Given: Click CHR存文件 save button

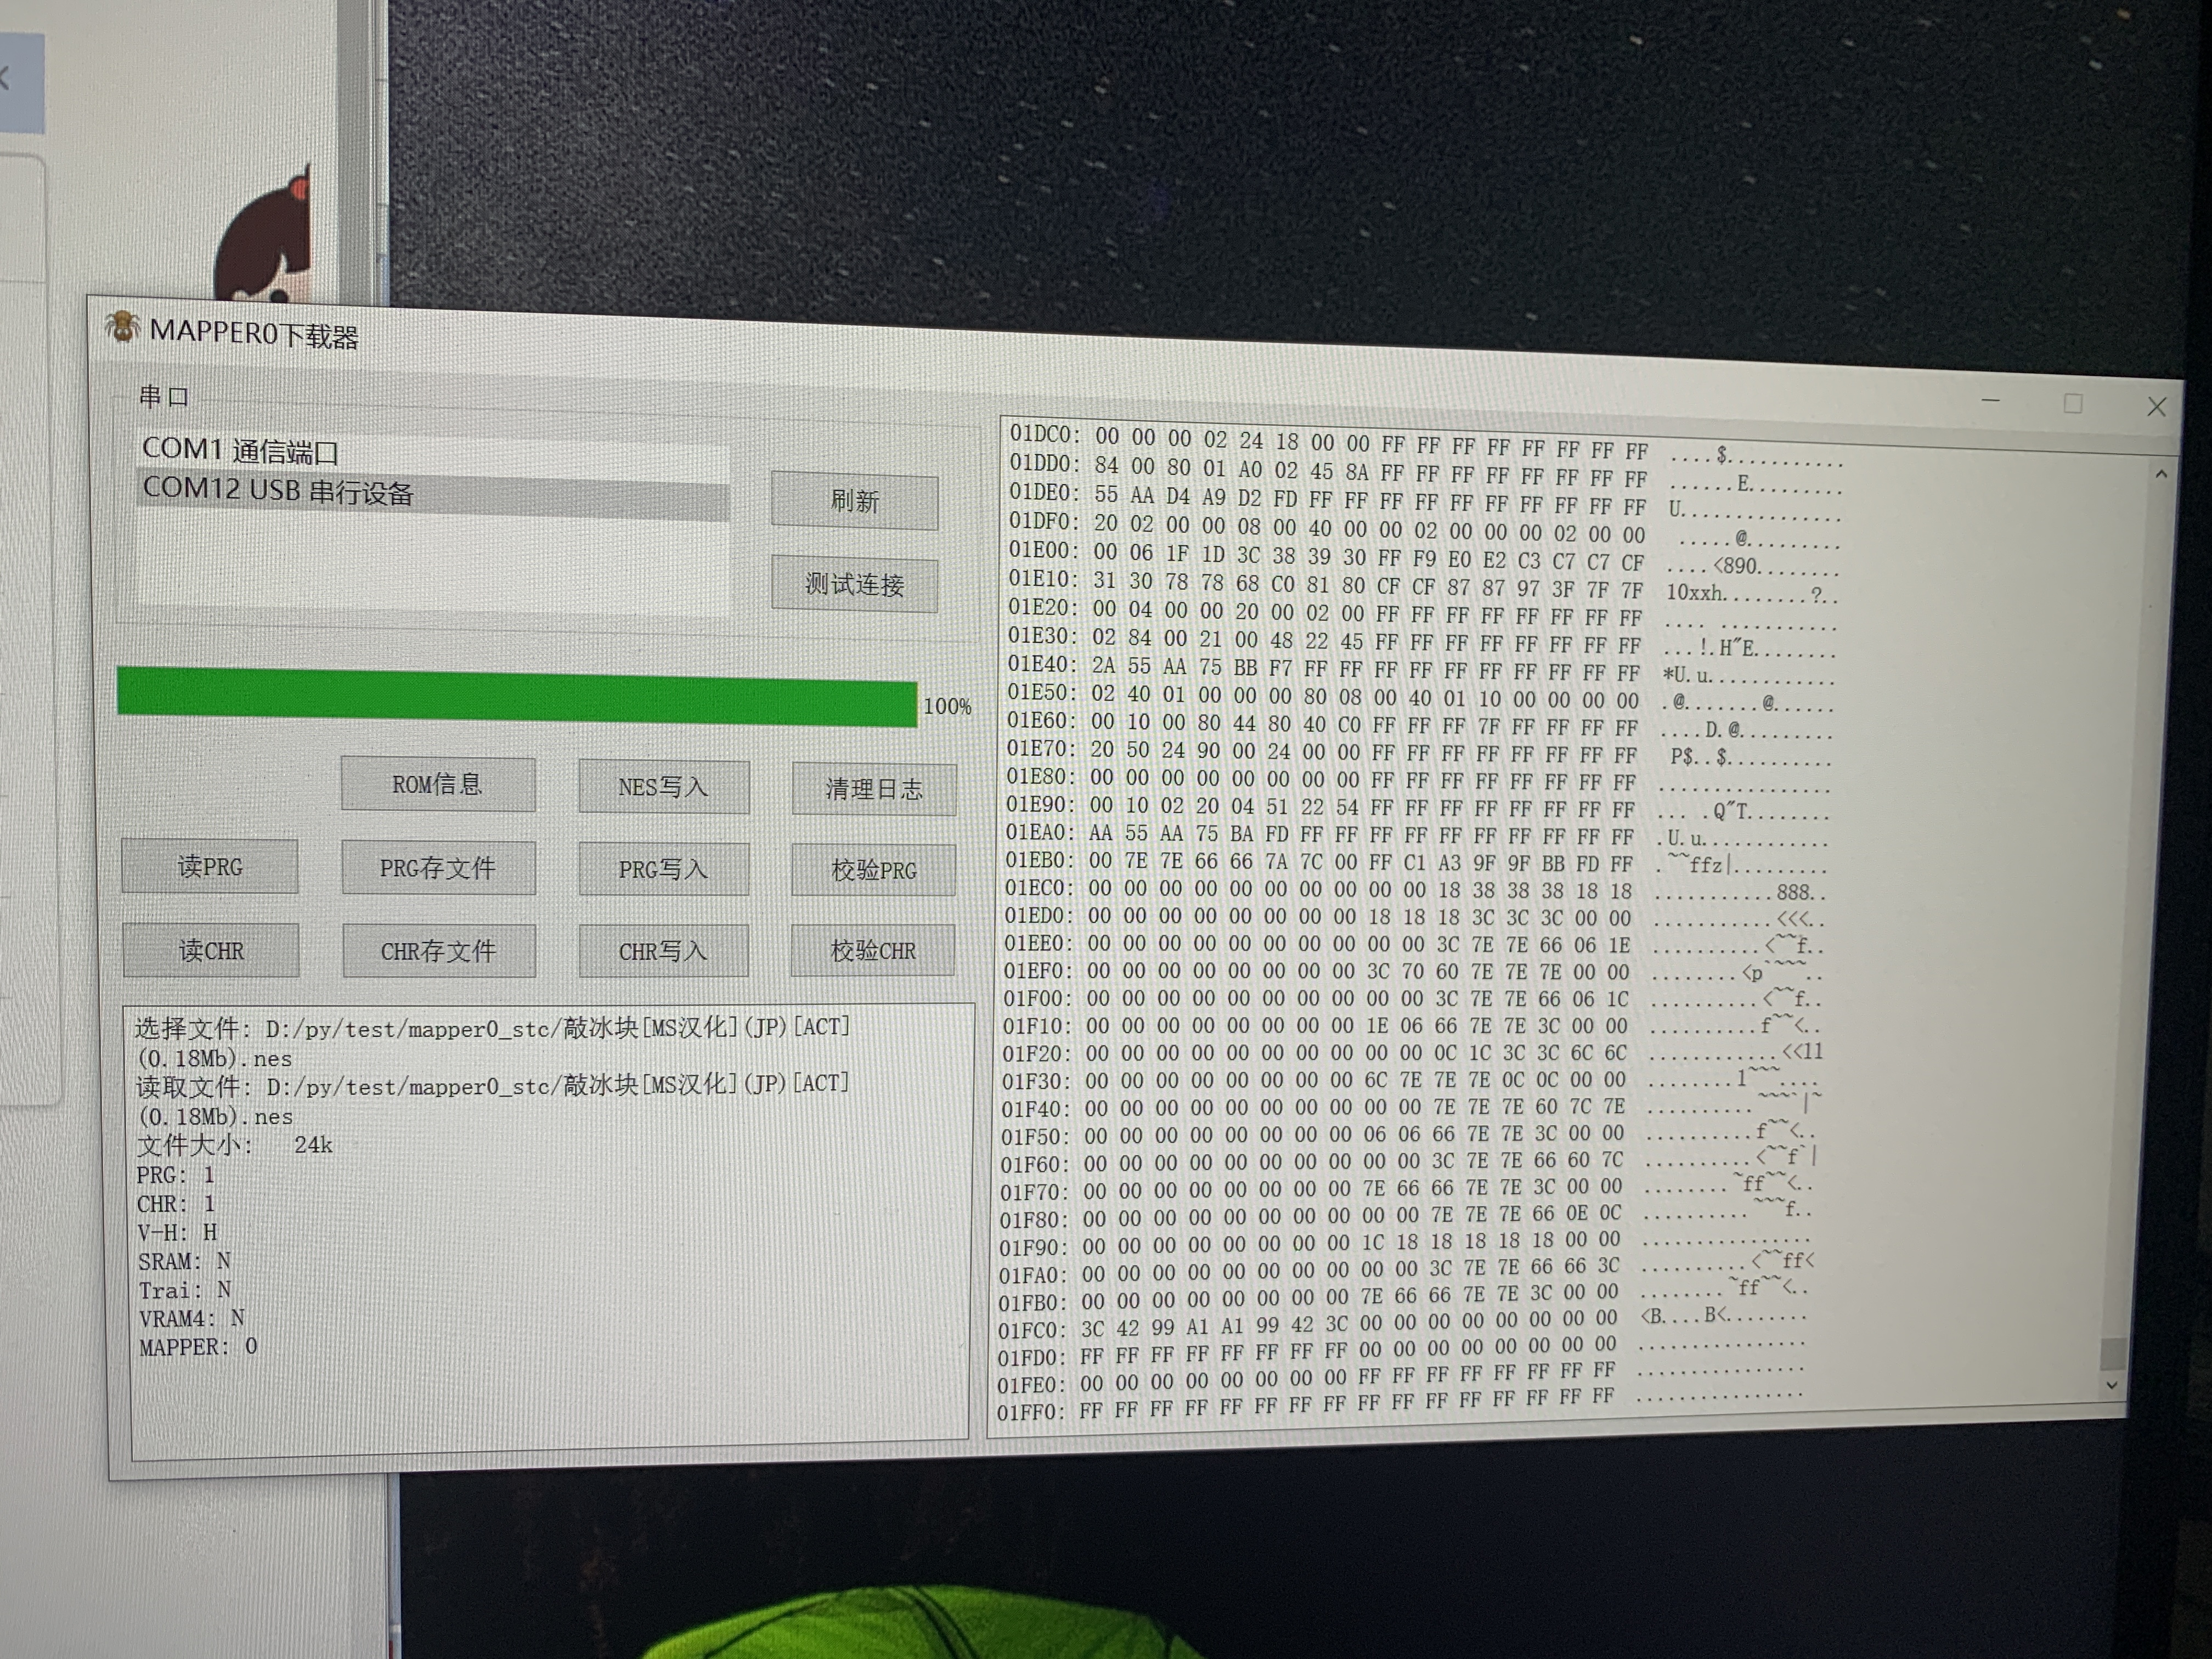Looking at the screenshot, I should pos(438,951).
